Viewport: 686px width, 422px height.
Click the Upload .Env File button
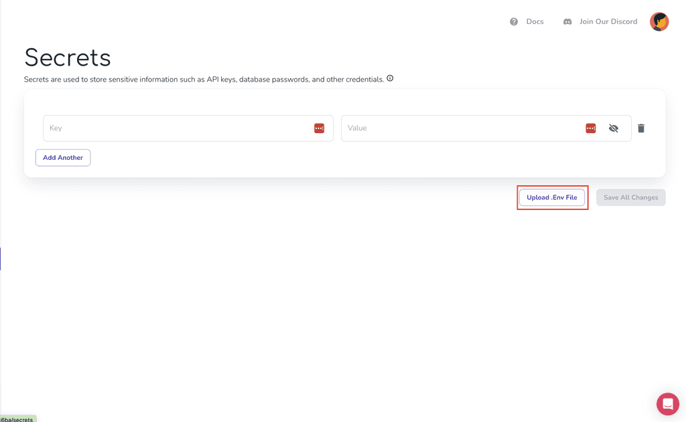(551, 197)
